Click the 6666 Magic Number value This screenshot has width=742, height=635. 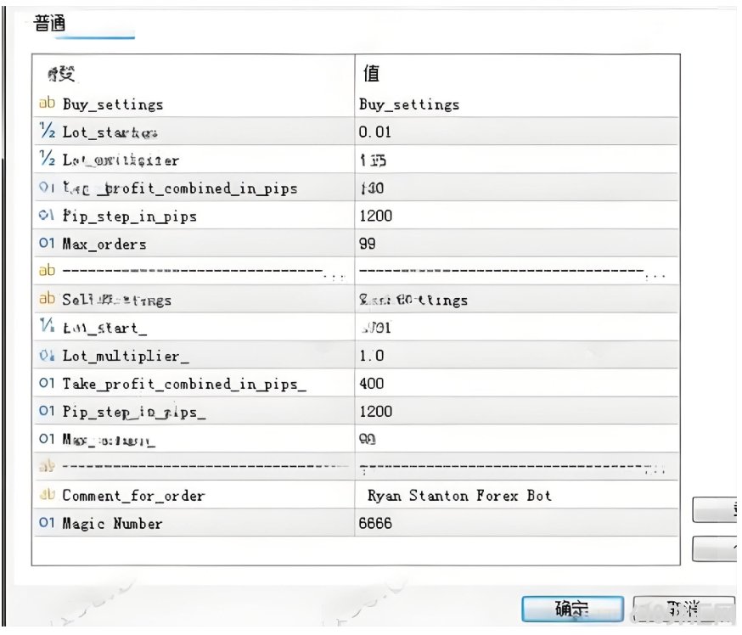[375, 523]
